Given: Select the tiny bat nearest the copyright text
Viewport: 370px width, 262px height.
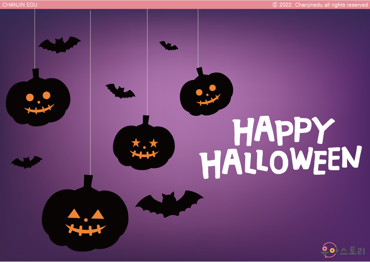Looking at the screenshot, I should pos(168,46).
